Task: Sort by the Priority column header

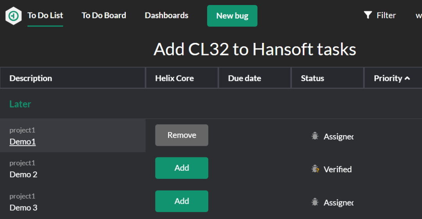Action: pyautogui.click(x=388, y=78)
